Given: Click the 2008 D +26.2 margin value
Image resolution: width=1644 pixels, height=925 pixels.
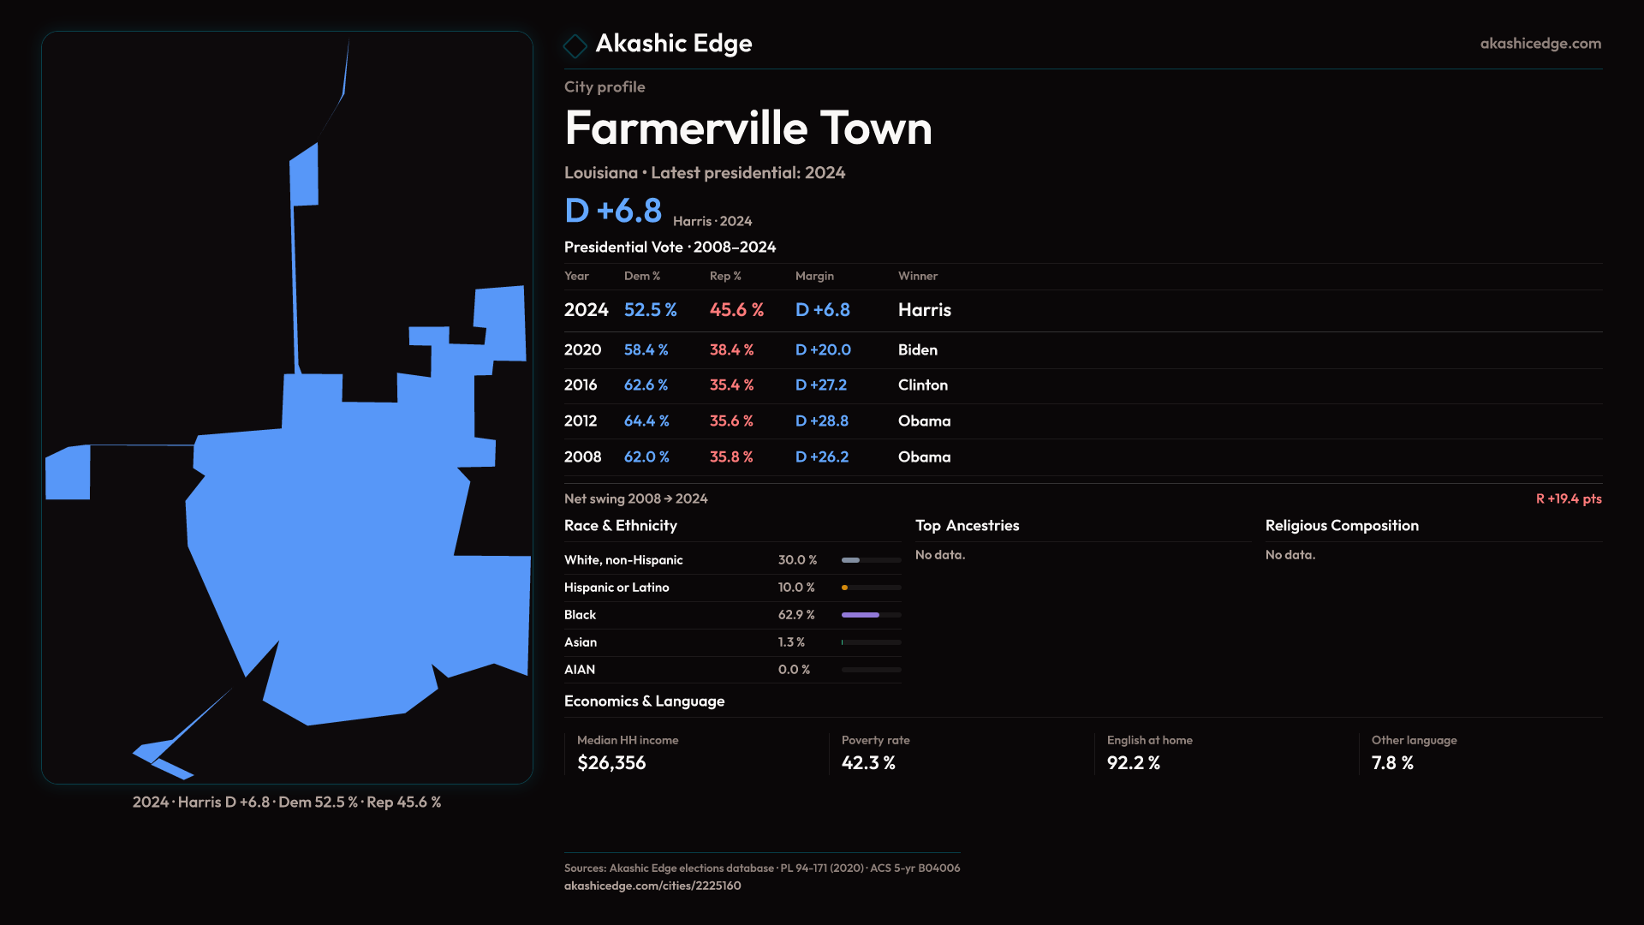Looking at the screenshot, I should (x=821, y=457).
